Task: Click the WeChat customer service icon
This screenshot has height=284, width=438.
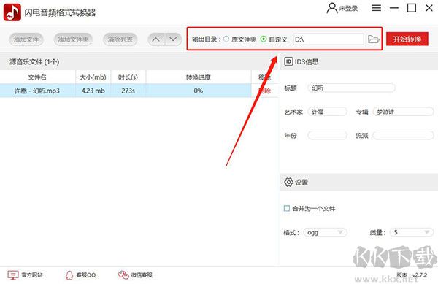Action: point(123,275)
